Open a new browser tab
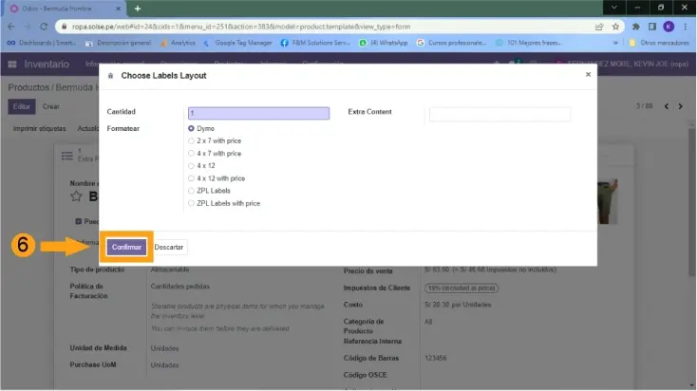This screenshot has height=391, width=697. [138, 9]
